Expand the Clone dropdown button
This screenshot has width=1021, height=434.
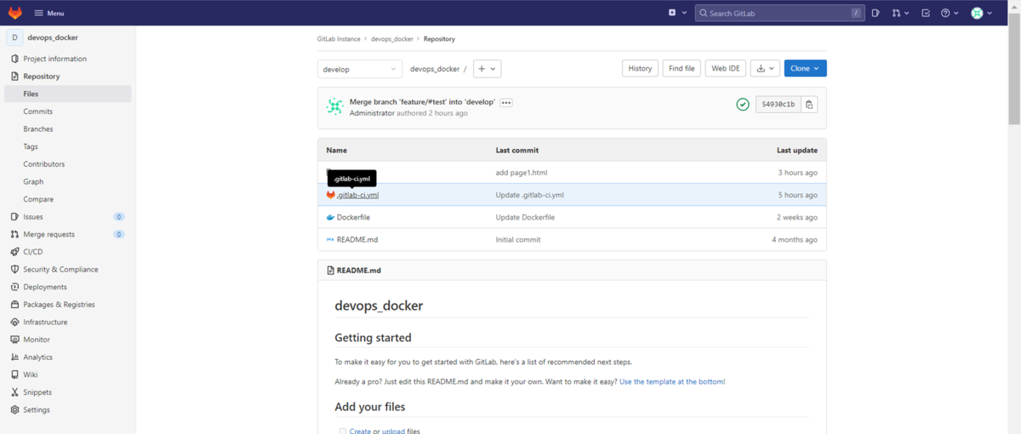805,69
